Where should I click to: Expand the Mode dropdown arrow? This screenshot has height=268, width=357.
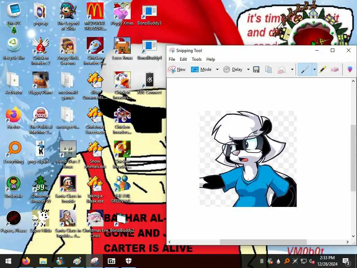coord(217,69)
